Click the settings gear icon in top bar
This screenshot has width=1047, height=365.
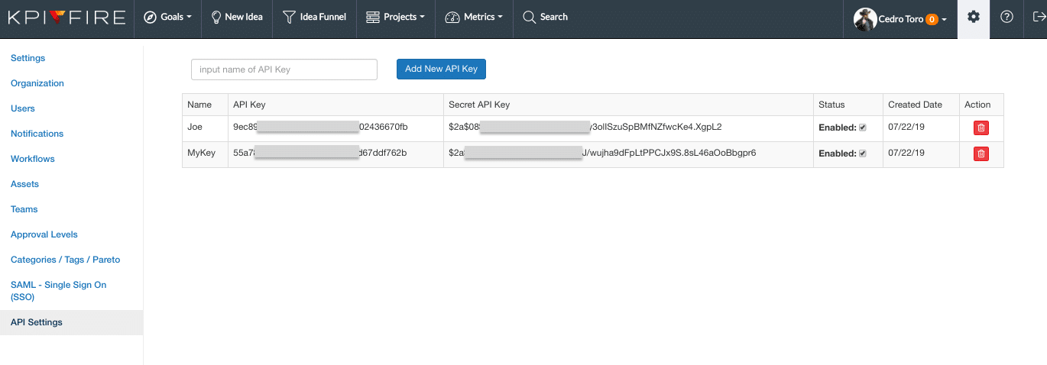(973, 18)
